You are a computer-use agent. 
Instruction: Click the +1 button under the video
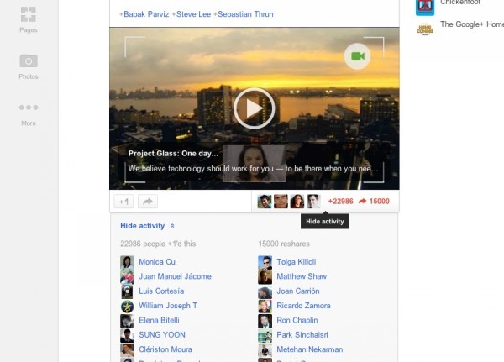(x=123, y=202)
